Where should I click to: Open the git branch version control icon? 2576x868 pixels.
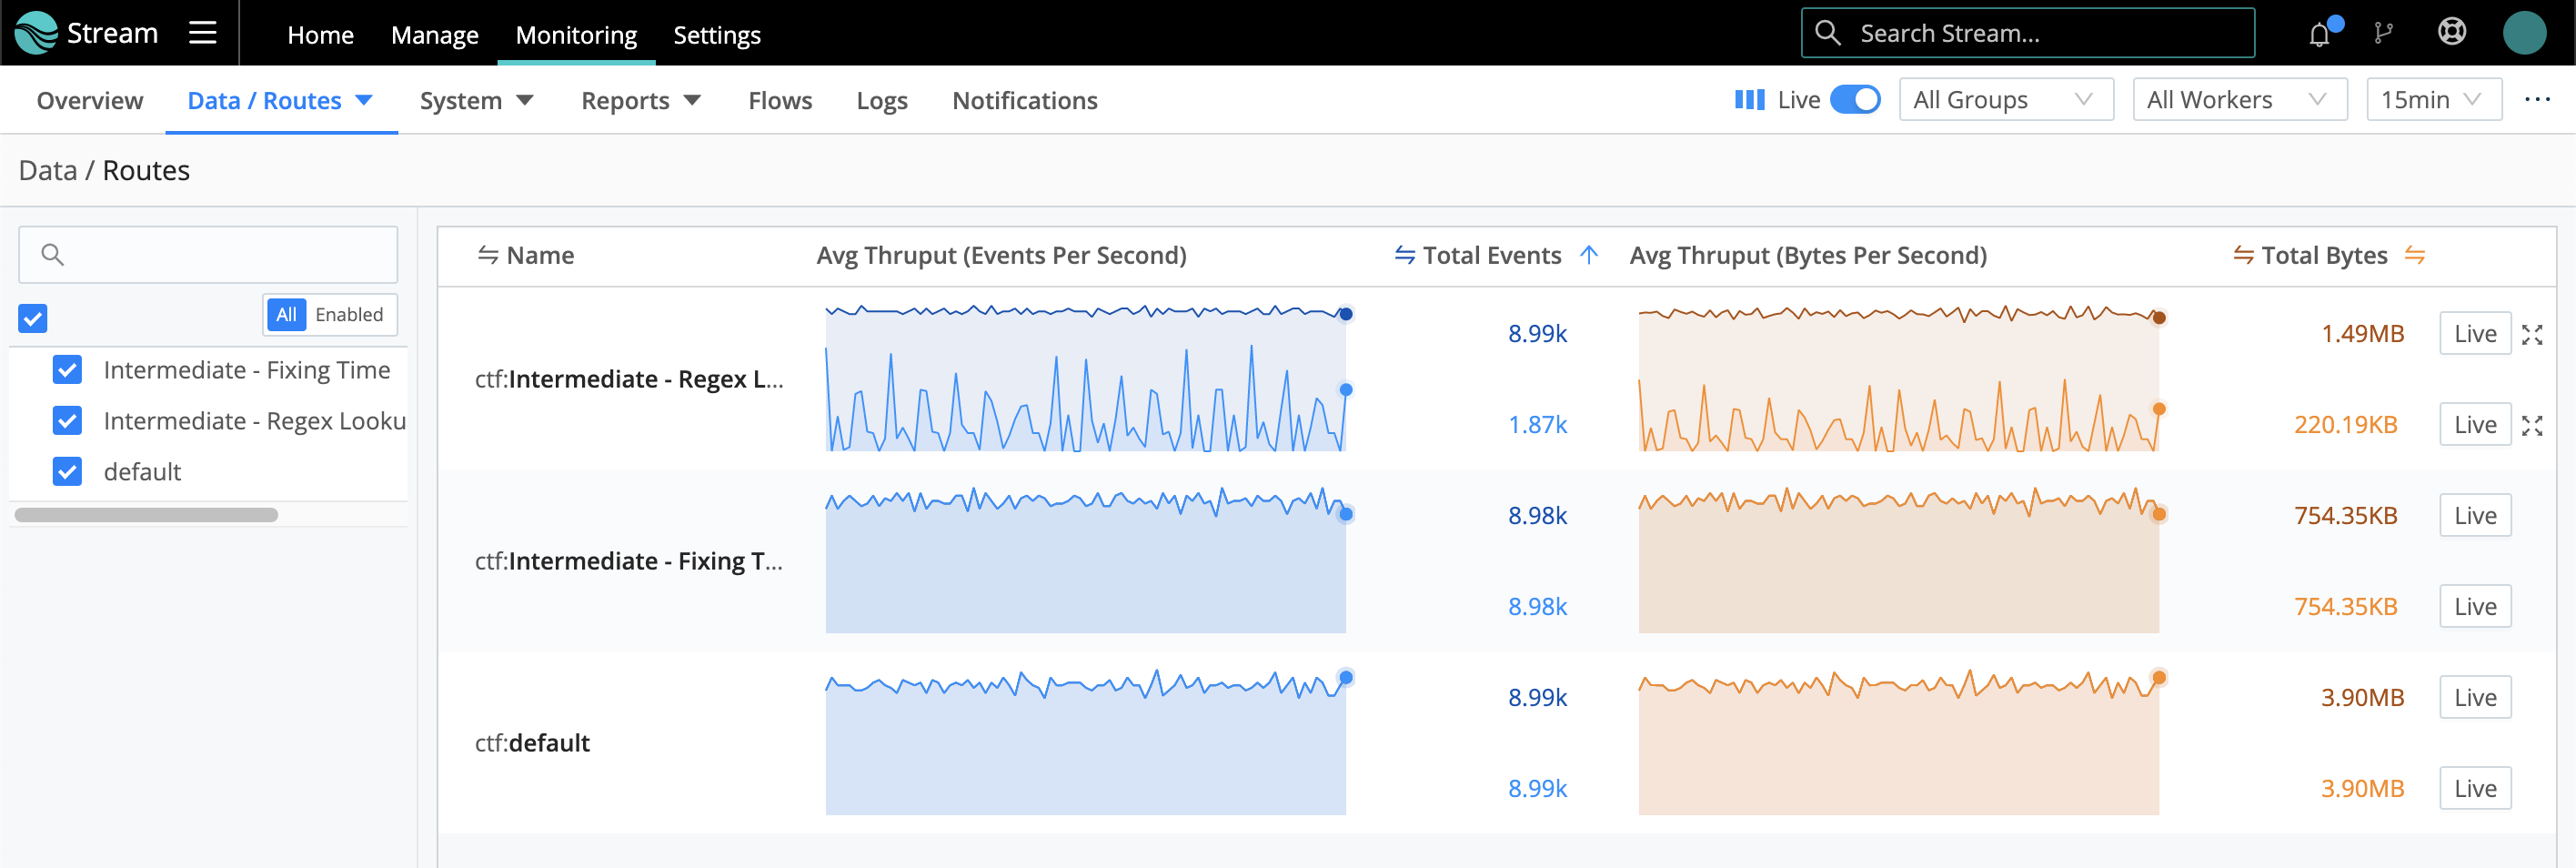2384,34
